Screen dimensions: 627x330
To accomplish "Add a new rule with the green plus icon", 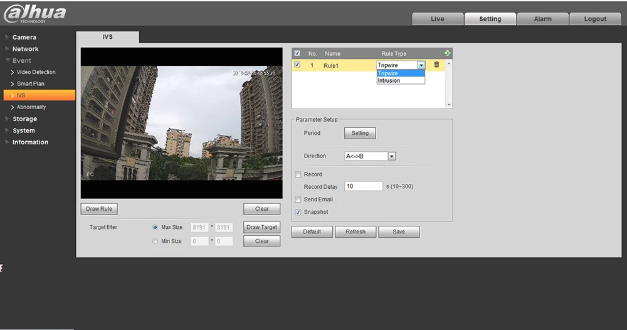I will coord(447,53).
